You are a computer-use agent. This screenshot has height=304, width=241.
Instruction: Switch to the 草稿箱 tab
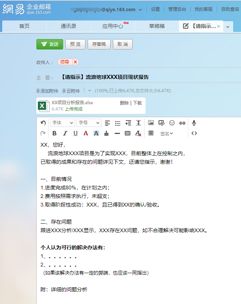click(x=157, y=26)
